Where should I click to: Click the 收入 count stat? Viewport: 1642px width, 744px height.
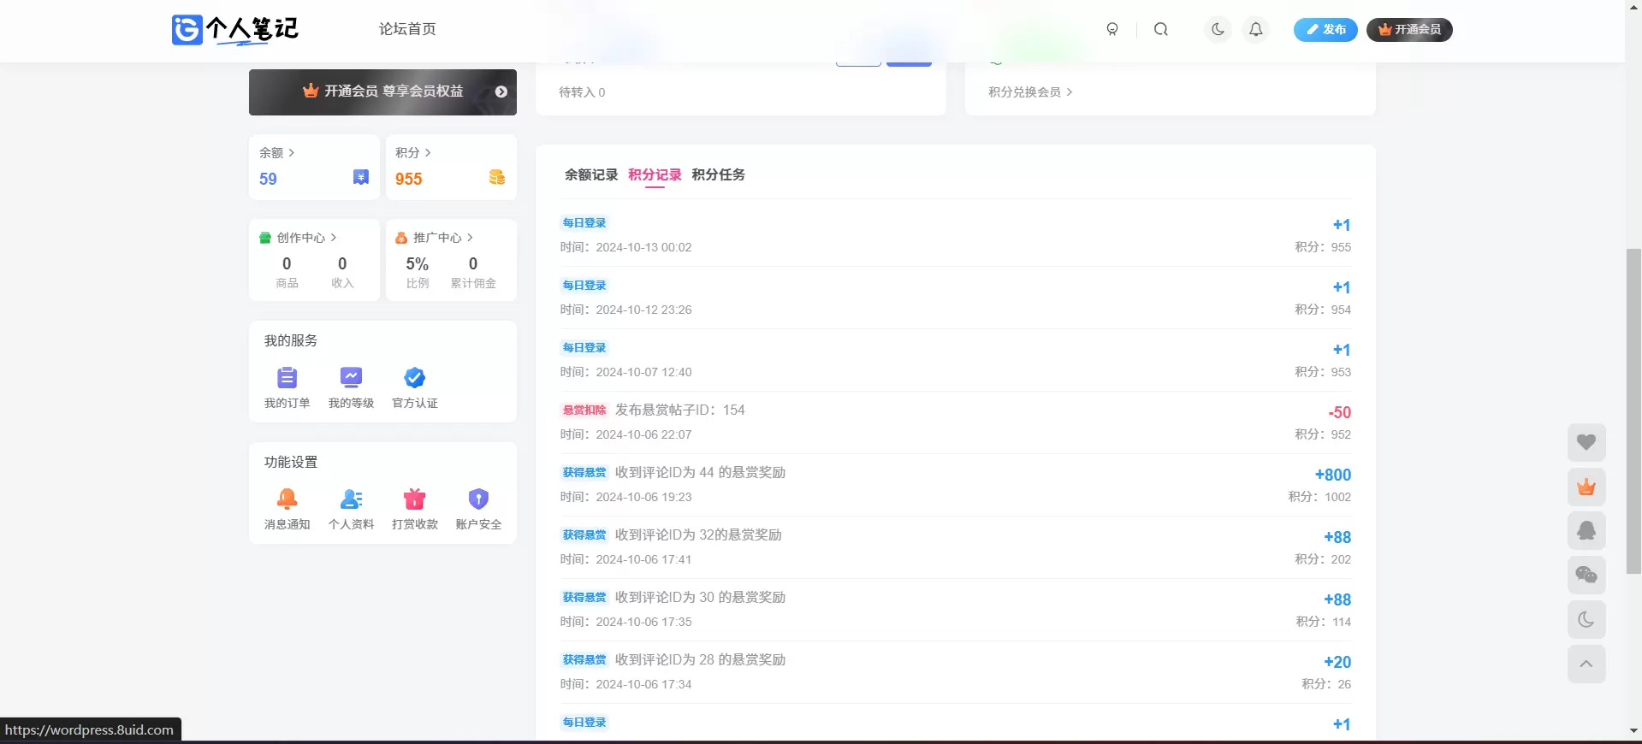click(342, 272)
